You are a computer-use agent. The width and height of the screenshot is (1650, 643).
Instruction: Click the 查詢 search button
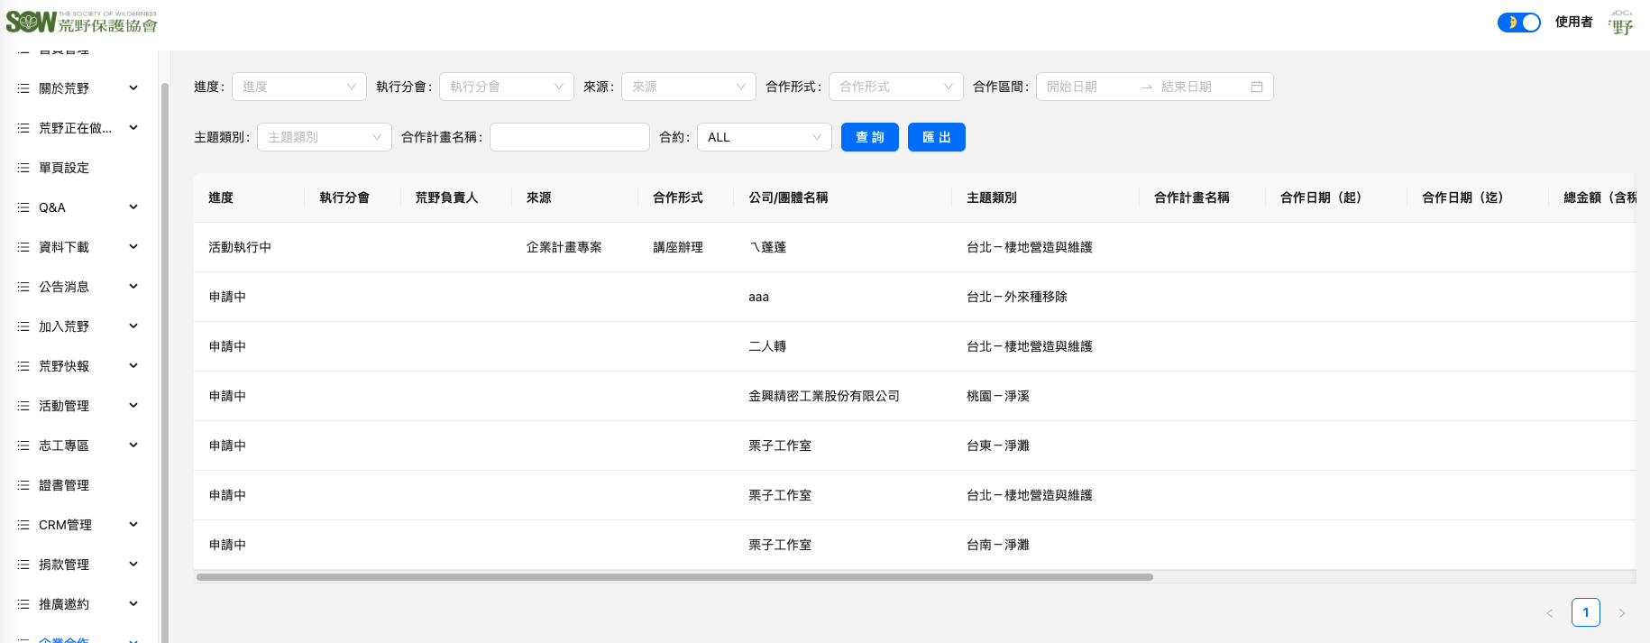tap(869, 137)
